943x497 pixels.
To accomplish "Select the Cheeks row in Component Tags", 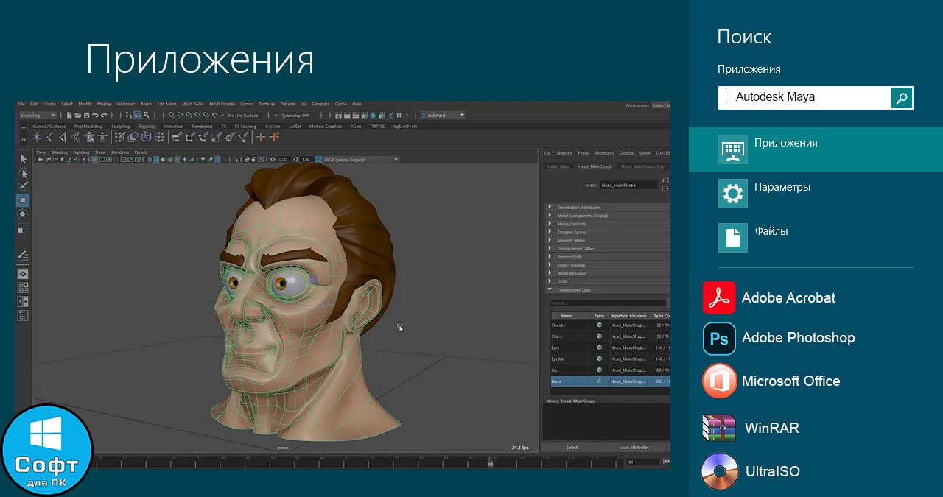I will coord(611,325).
